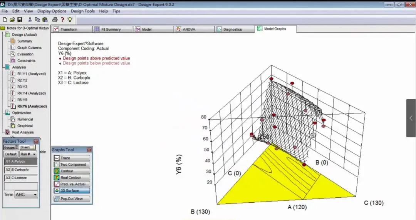Cut the selection with scissors icon

pyautogui.click(x=30, y=20)
